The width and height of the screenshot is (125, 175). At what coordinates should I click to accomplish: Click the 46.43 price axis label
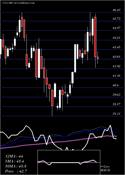pyautogui.click(x=116, y=10)
